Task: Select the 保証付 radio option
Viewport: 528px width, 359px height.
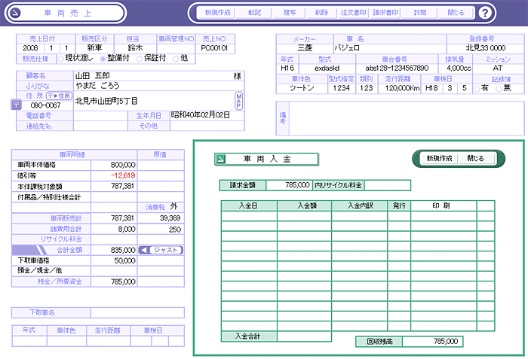Action: tap(140, 58)
